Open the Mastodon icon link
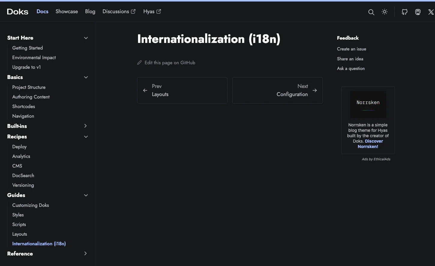The width and height of the screenshot is (435, 266). [418, 12]
